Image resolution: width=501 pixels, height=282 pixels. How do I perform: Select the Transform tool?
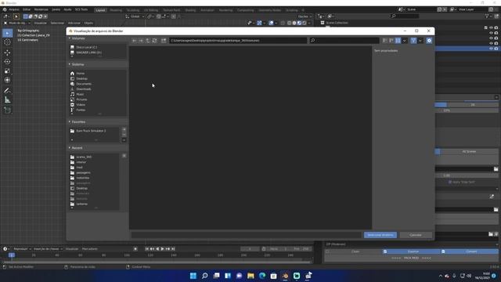(7, 80)
